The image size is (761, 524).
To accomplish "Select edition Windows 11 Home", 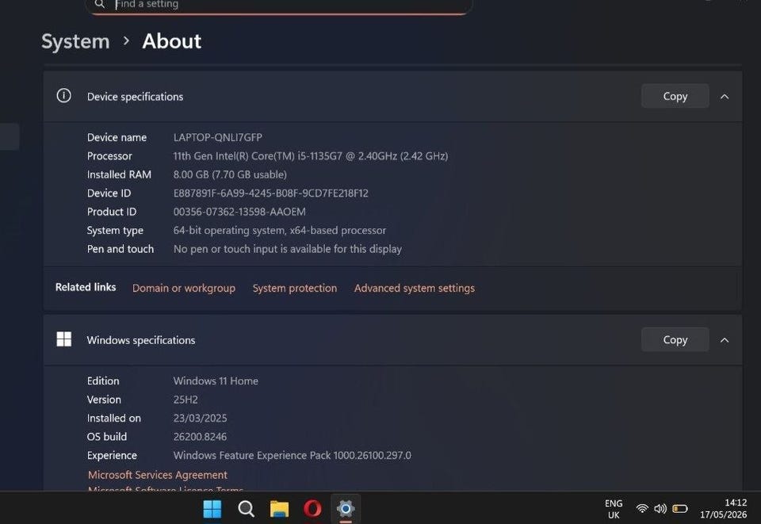I will tap(216, 381).
